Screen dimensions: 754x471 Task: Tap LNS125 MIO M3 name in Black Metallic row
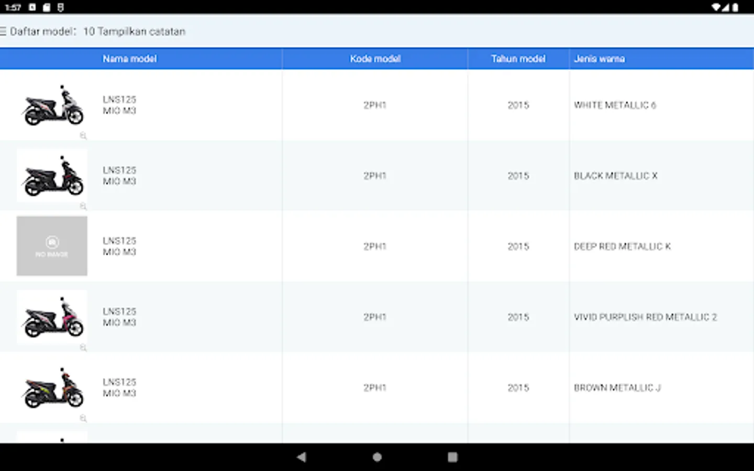click(x=119, y=175)
